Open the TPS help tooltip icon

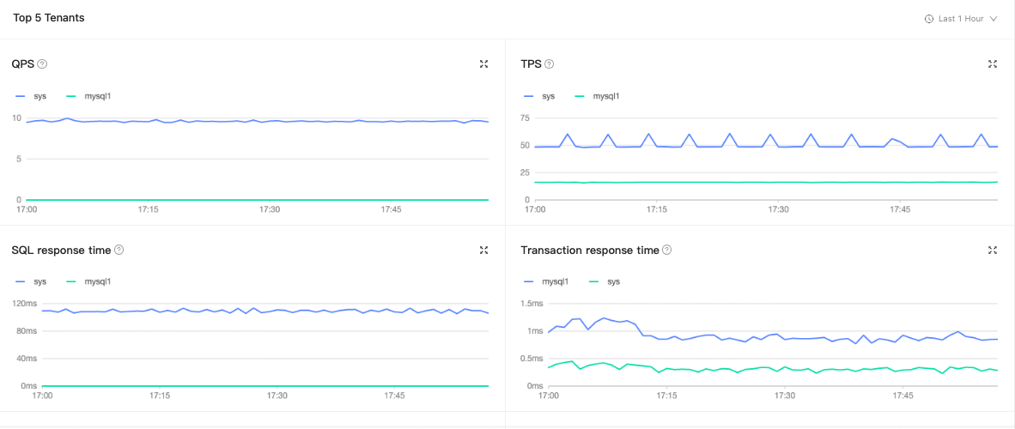(x=549, y=63)
